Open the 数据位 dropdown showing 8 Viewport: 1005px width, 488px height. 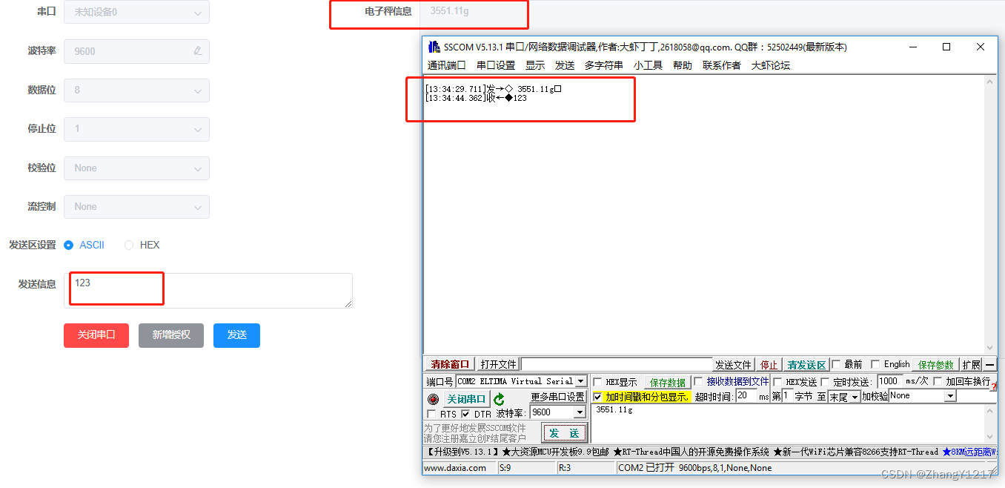point(136,90)
